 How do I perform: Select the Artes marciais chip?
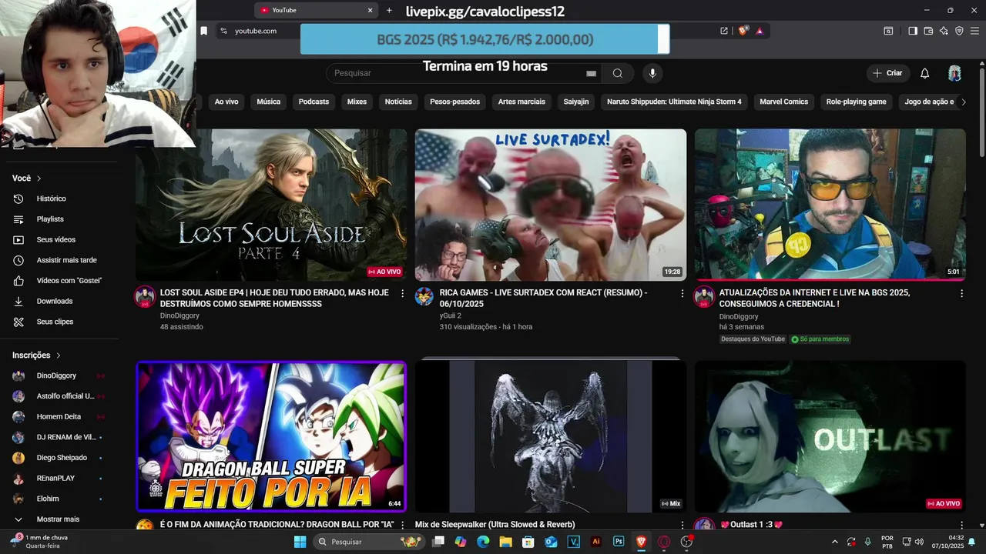pos(522,102)
